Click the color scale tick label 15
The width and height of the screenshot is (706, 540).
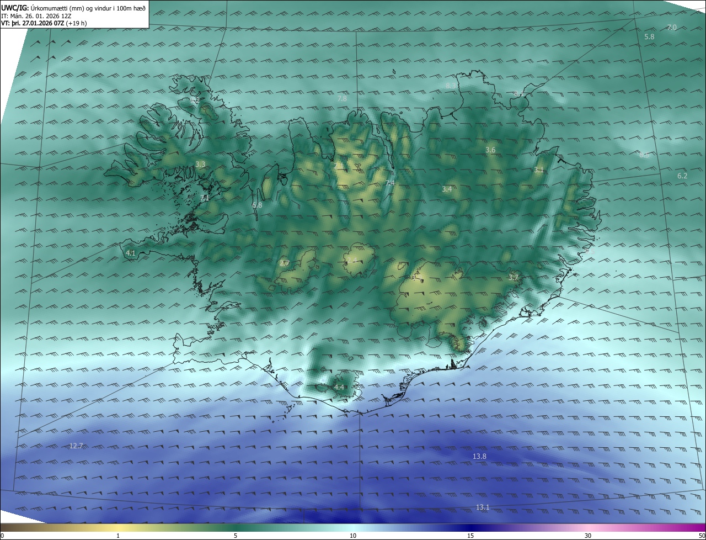tap(470, 536)
